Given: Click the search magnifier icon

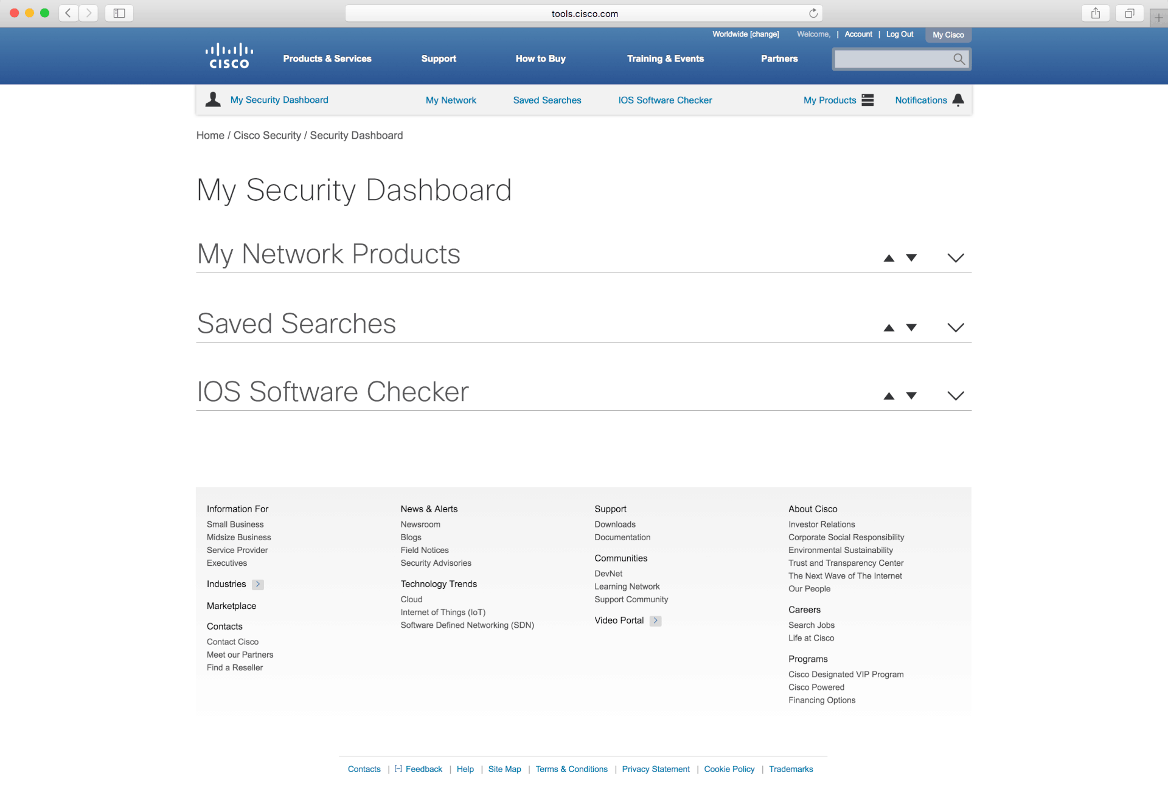Looking at the screenshot, I should tap(959, 59).
